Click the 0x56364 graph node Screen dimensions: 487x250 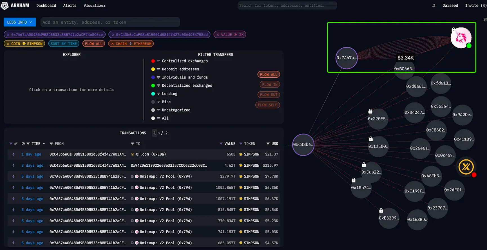pos(441,106)
